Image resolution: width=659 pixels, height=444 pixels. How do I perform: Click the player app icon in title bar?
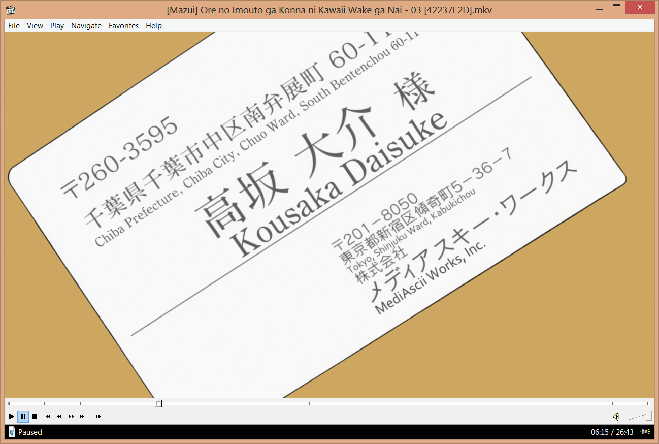tap(11, 10)
